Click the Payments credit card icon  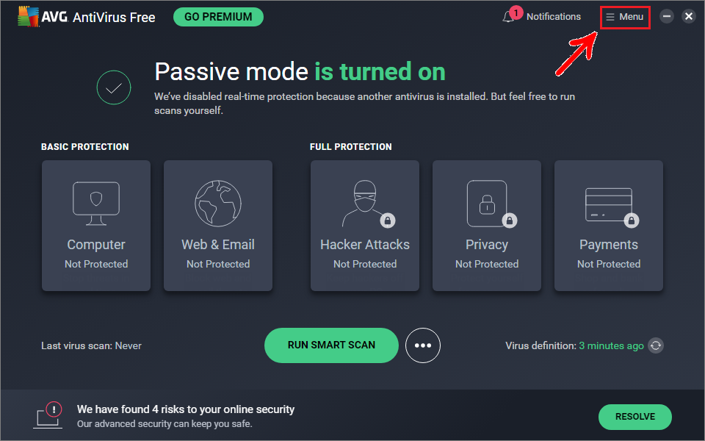point(608,204)
